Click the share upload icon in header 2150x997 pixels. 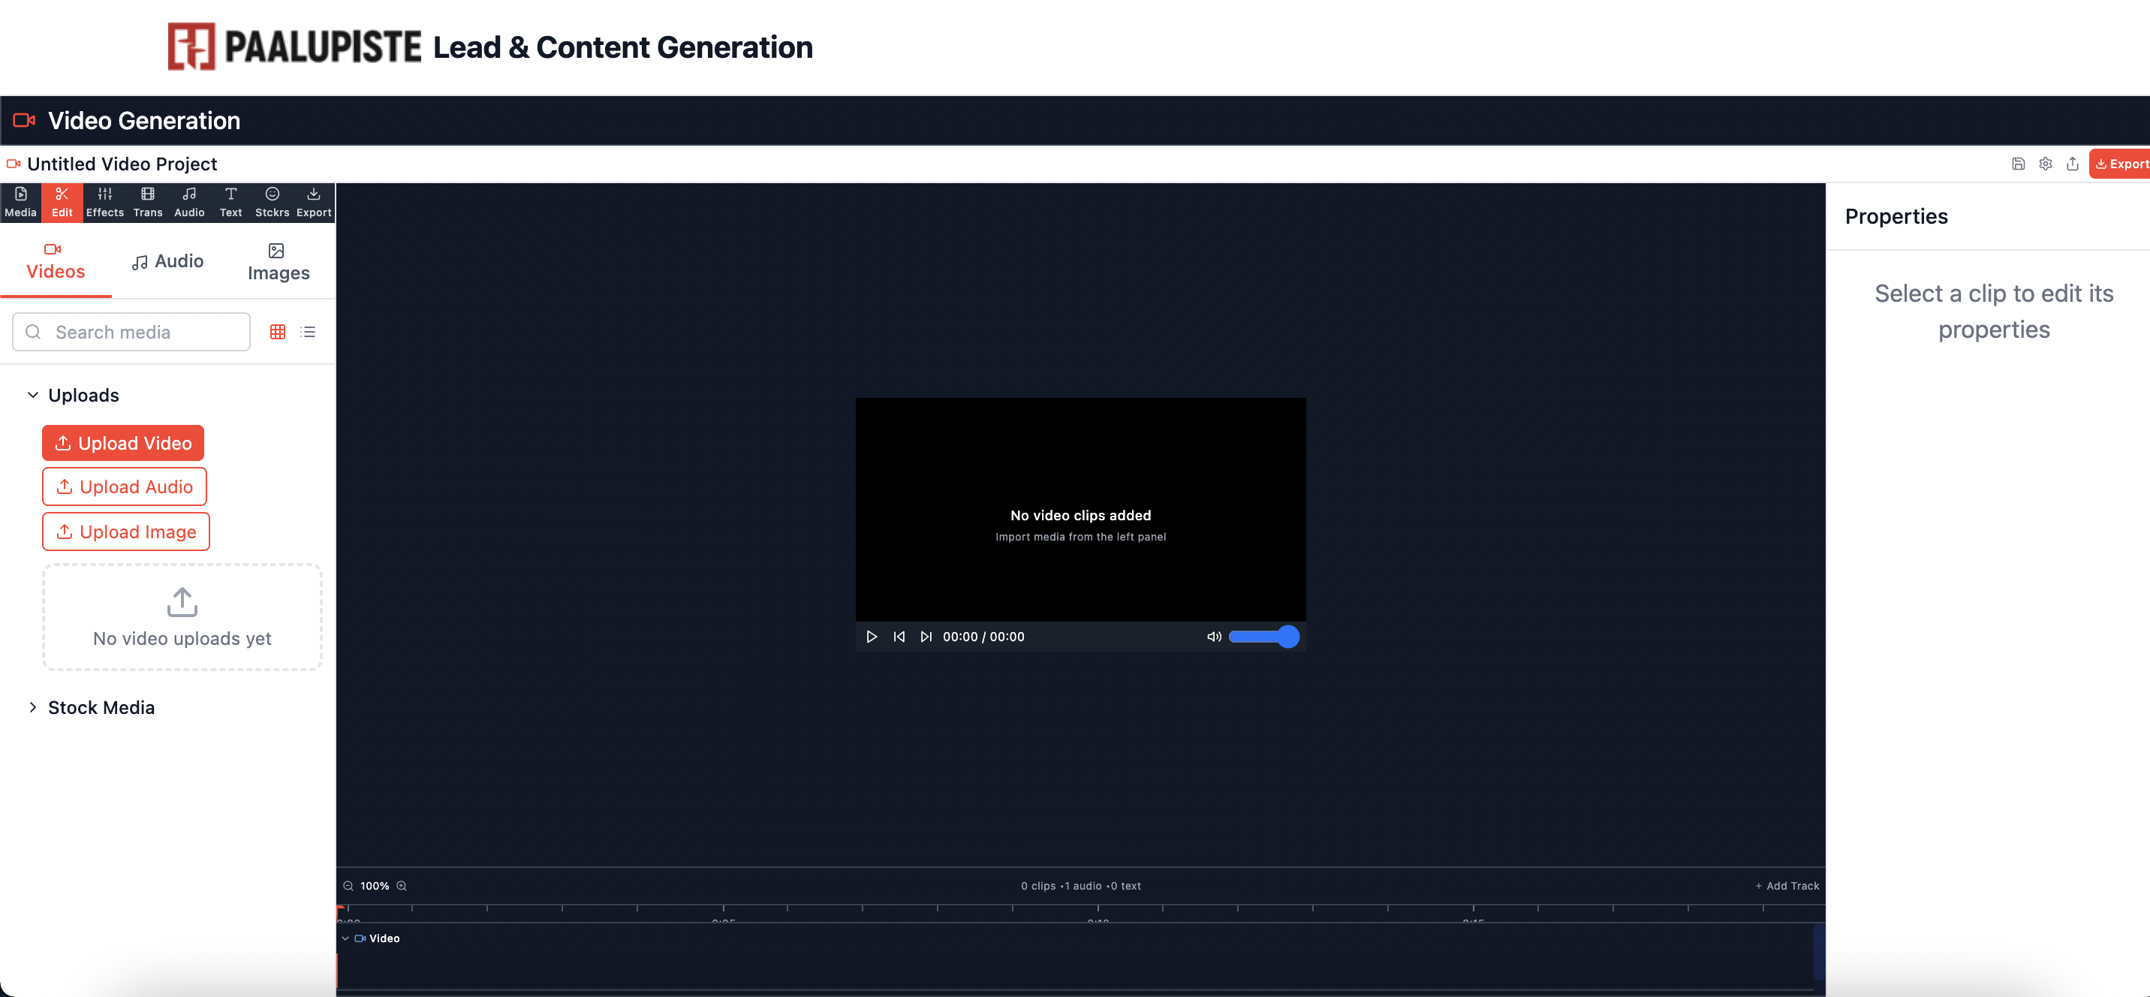point(2073,164)
